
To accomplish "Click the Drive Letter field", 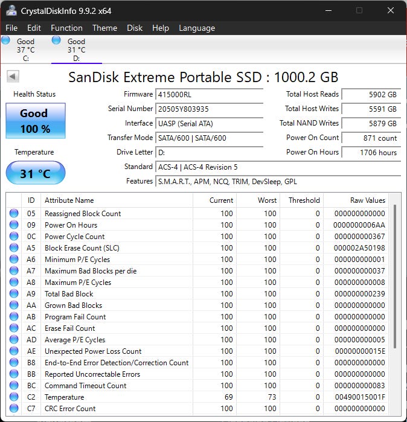I will (209, 153).
